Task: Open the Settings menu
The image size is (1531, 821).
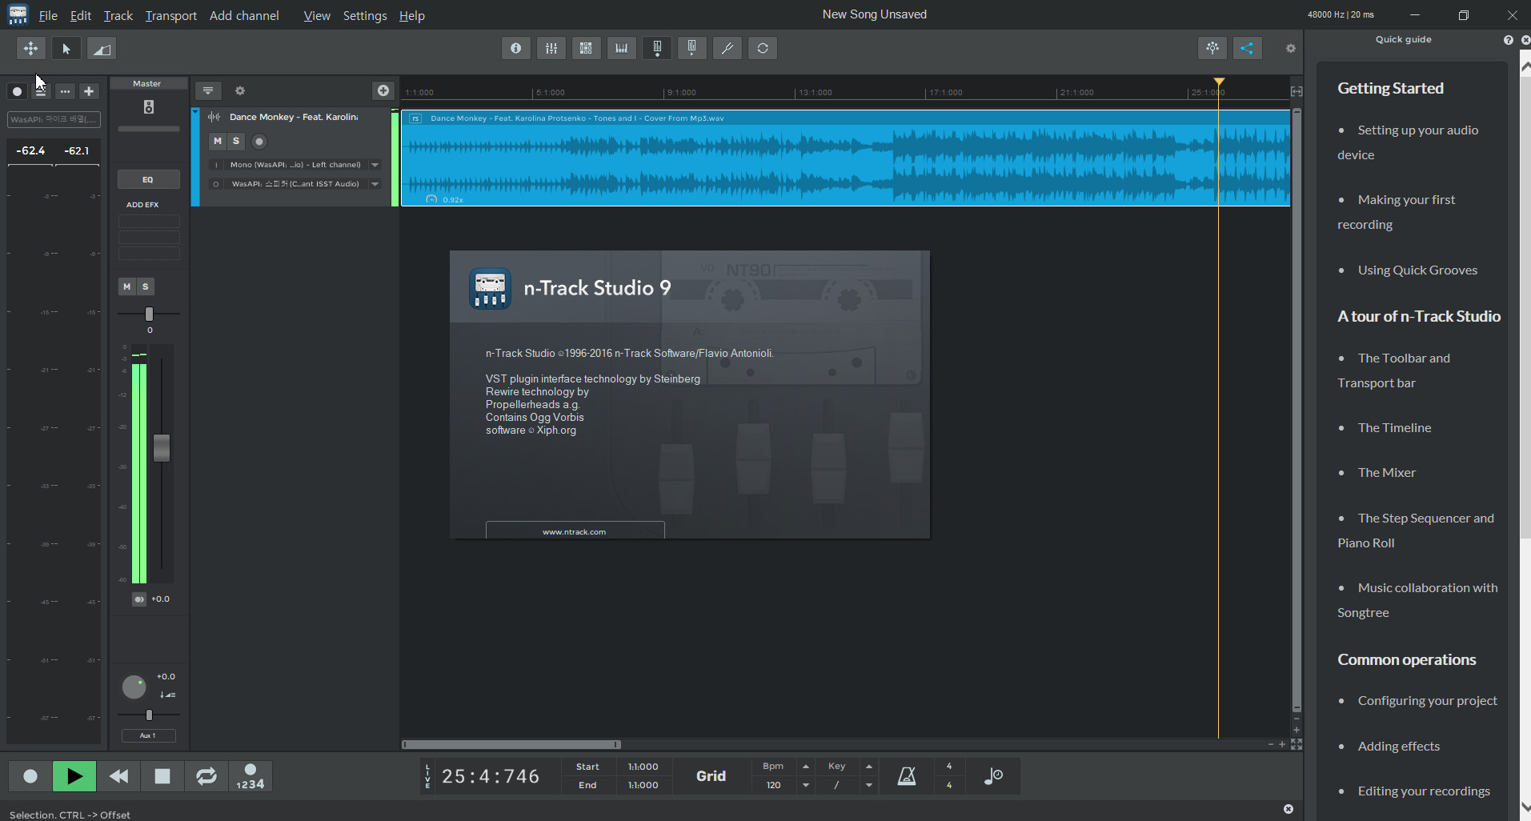Action: [365, 15]
